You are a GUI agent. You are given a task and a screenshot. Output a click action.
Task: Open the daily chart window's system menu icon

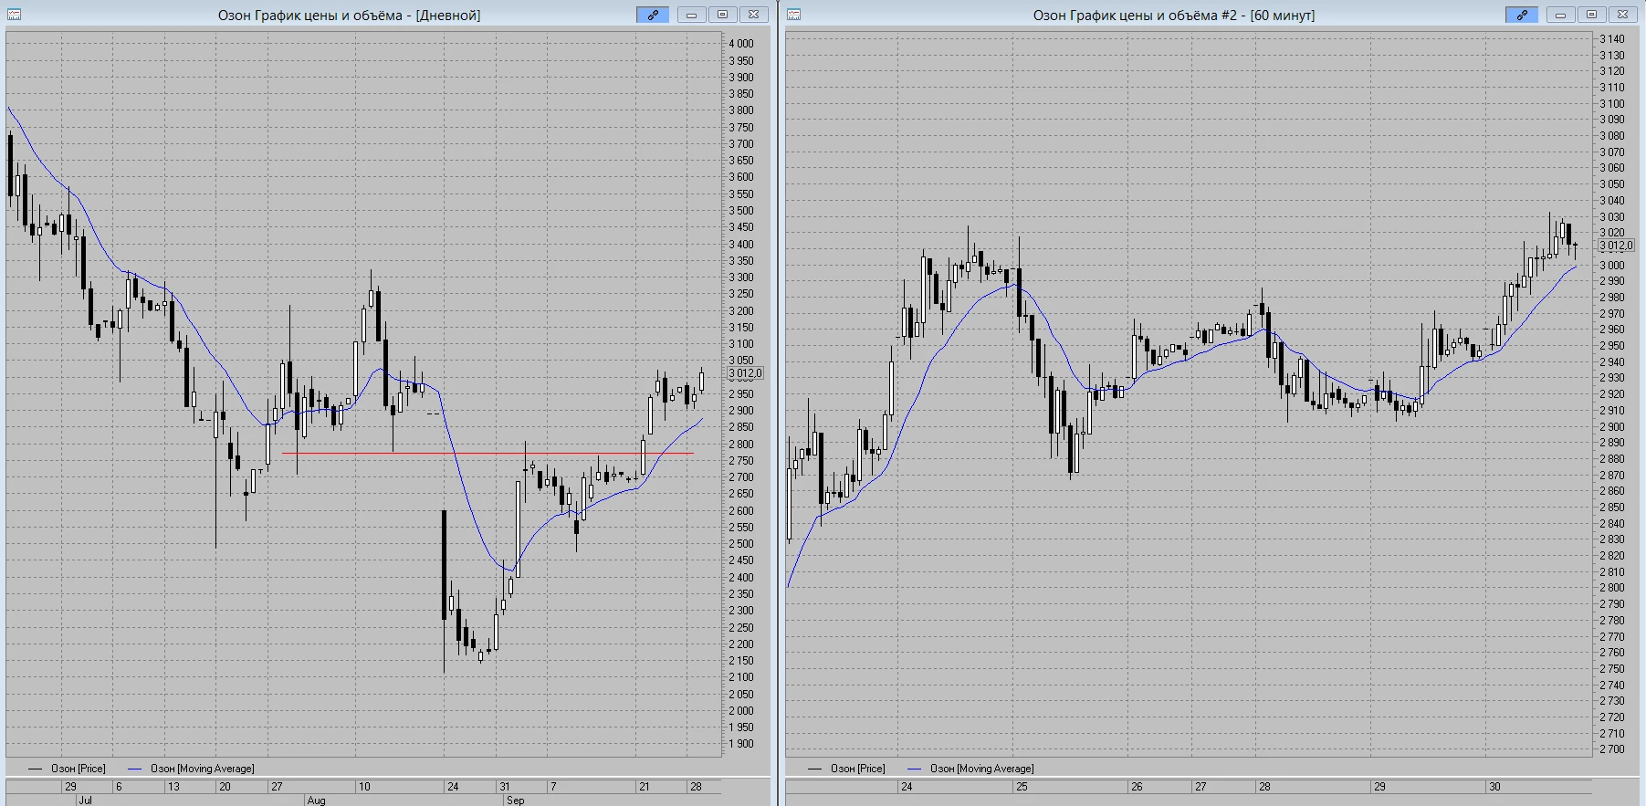coord(14,15)
